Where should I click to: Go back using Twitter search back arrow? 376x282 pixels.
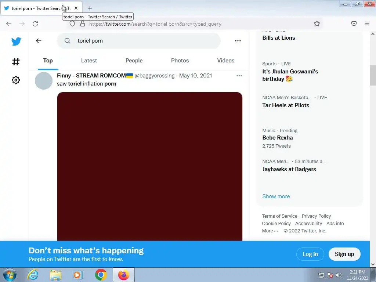(39, 41)
